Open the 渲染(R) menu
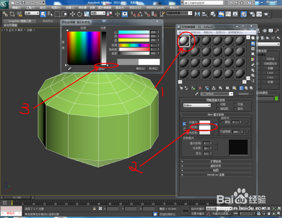This screenshot has height=218, width=282. click(x=120, y=8)
